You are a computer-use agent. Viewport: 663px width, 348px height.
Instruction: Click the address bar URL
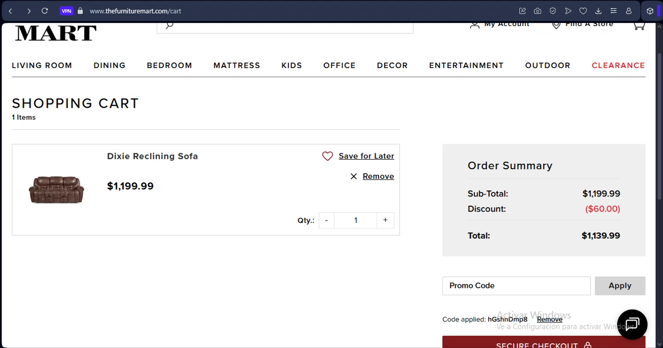click(135, 11)
